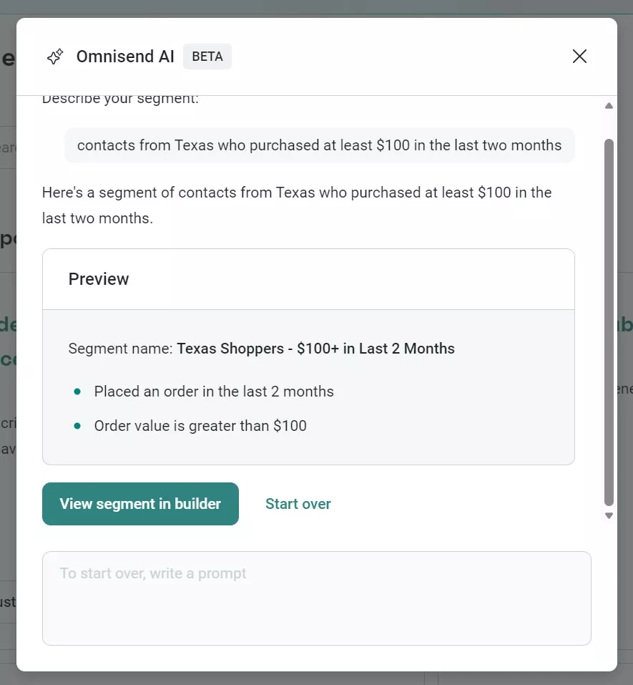Click the Omnisend AI title text
This screenshot has width=633, height=685.
pos(125,56)
